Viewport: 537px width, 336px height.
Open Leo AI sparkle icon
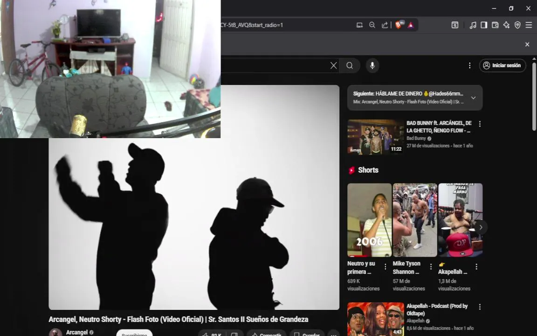point(506,25)
